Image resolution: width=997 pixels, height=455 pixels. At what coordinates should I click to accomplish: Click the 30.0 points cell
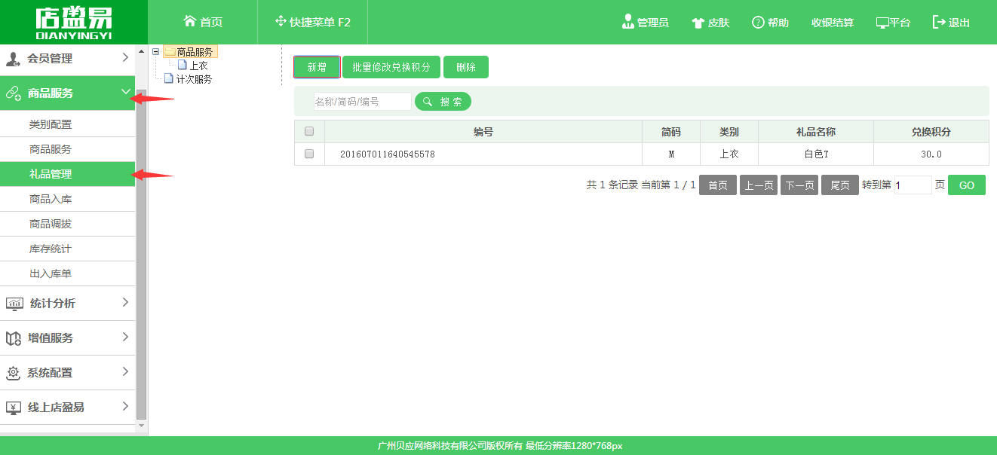tap(931, 154)
